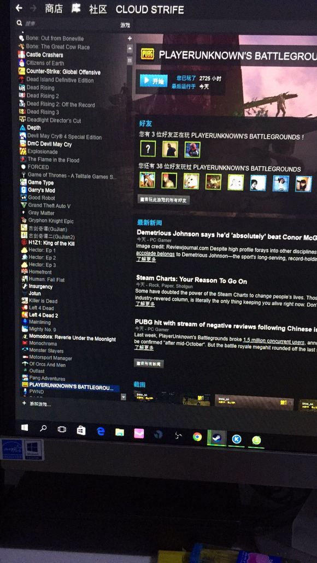Open File Explorer from the taskbar
Screen dimensions: 317x563
click(x=120, y=432)
